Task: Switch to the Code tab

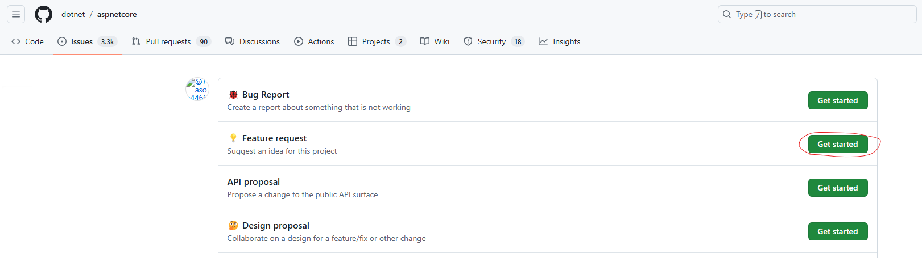Action: pos(27,41)
